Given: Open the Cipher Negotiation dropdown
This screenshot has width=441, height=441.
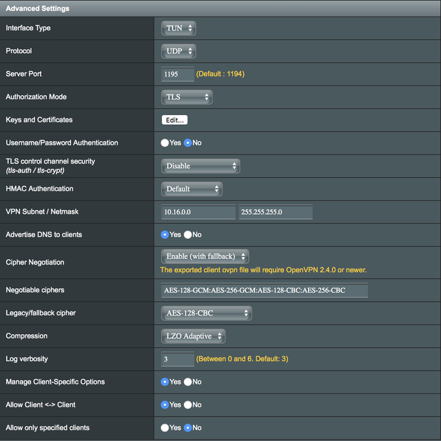Looking at the screenshot, I should (205, 256).
